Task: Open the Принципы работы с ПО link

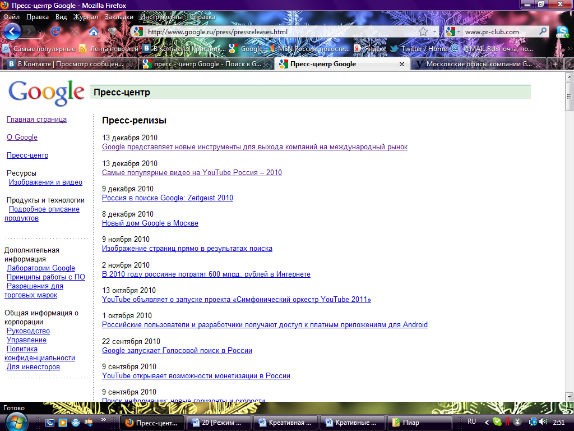Action: coord(46,277)
